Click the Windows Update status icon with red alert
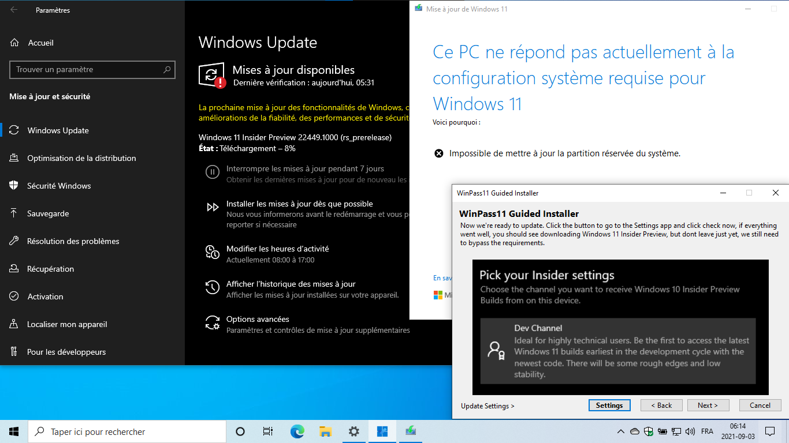This screenshot has height=443, width=789. click(x=211, y=76)
